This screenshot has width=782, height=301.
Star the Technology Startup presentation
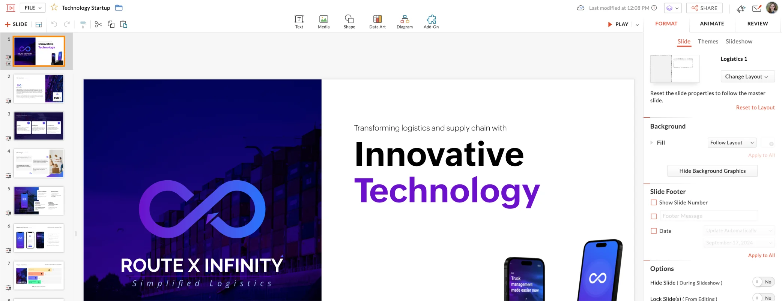pos(54,7)
